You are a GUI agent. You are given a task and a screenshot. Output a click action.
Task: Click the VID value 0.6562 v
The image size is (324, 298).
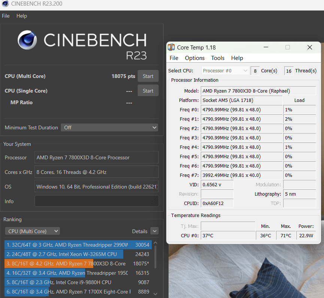[x=217, y=185]
